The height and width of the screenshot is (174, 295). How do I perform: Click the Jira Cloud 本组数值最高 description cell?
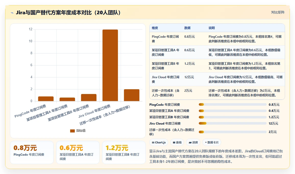click(x=245, y=79)
